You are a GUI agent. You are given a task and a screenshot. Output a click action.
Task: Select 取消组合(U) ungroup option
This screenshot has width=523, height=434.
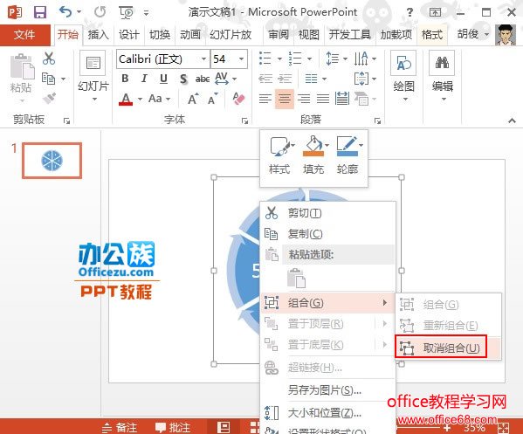pos(448,348)
